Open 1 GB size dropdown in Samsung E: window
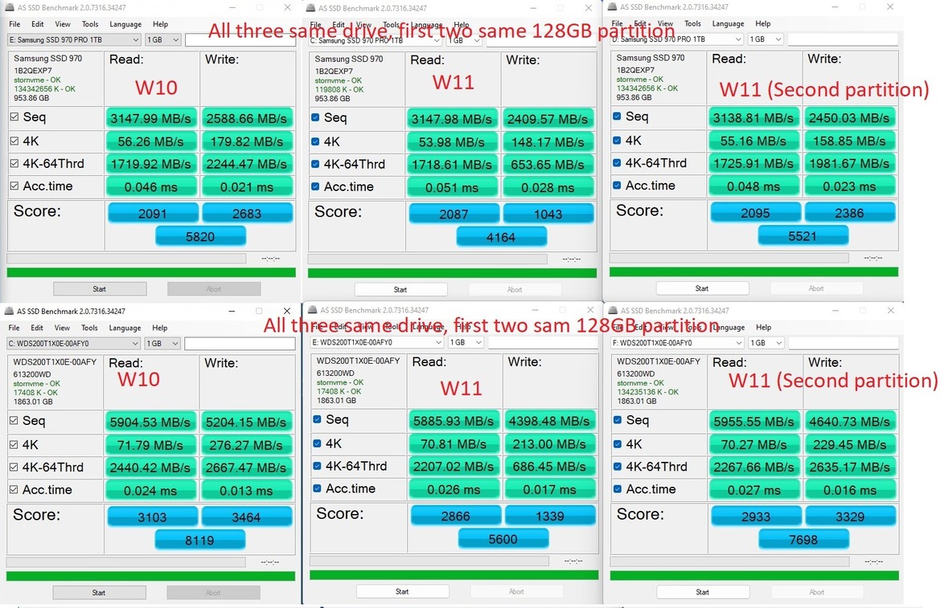The height and width of the screenshot is (608, 940). (x=163, y=39)
